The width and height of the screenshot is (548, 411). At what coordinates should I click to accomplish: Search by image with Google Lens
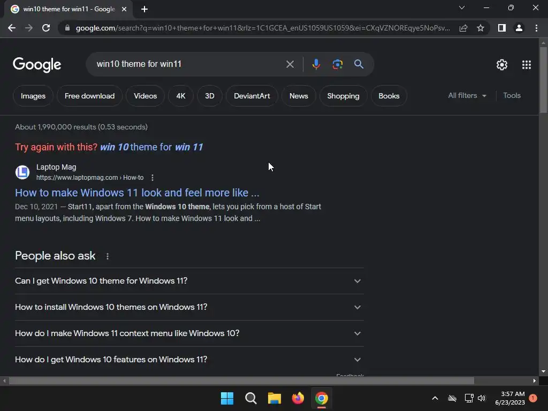337,64
